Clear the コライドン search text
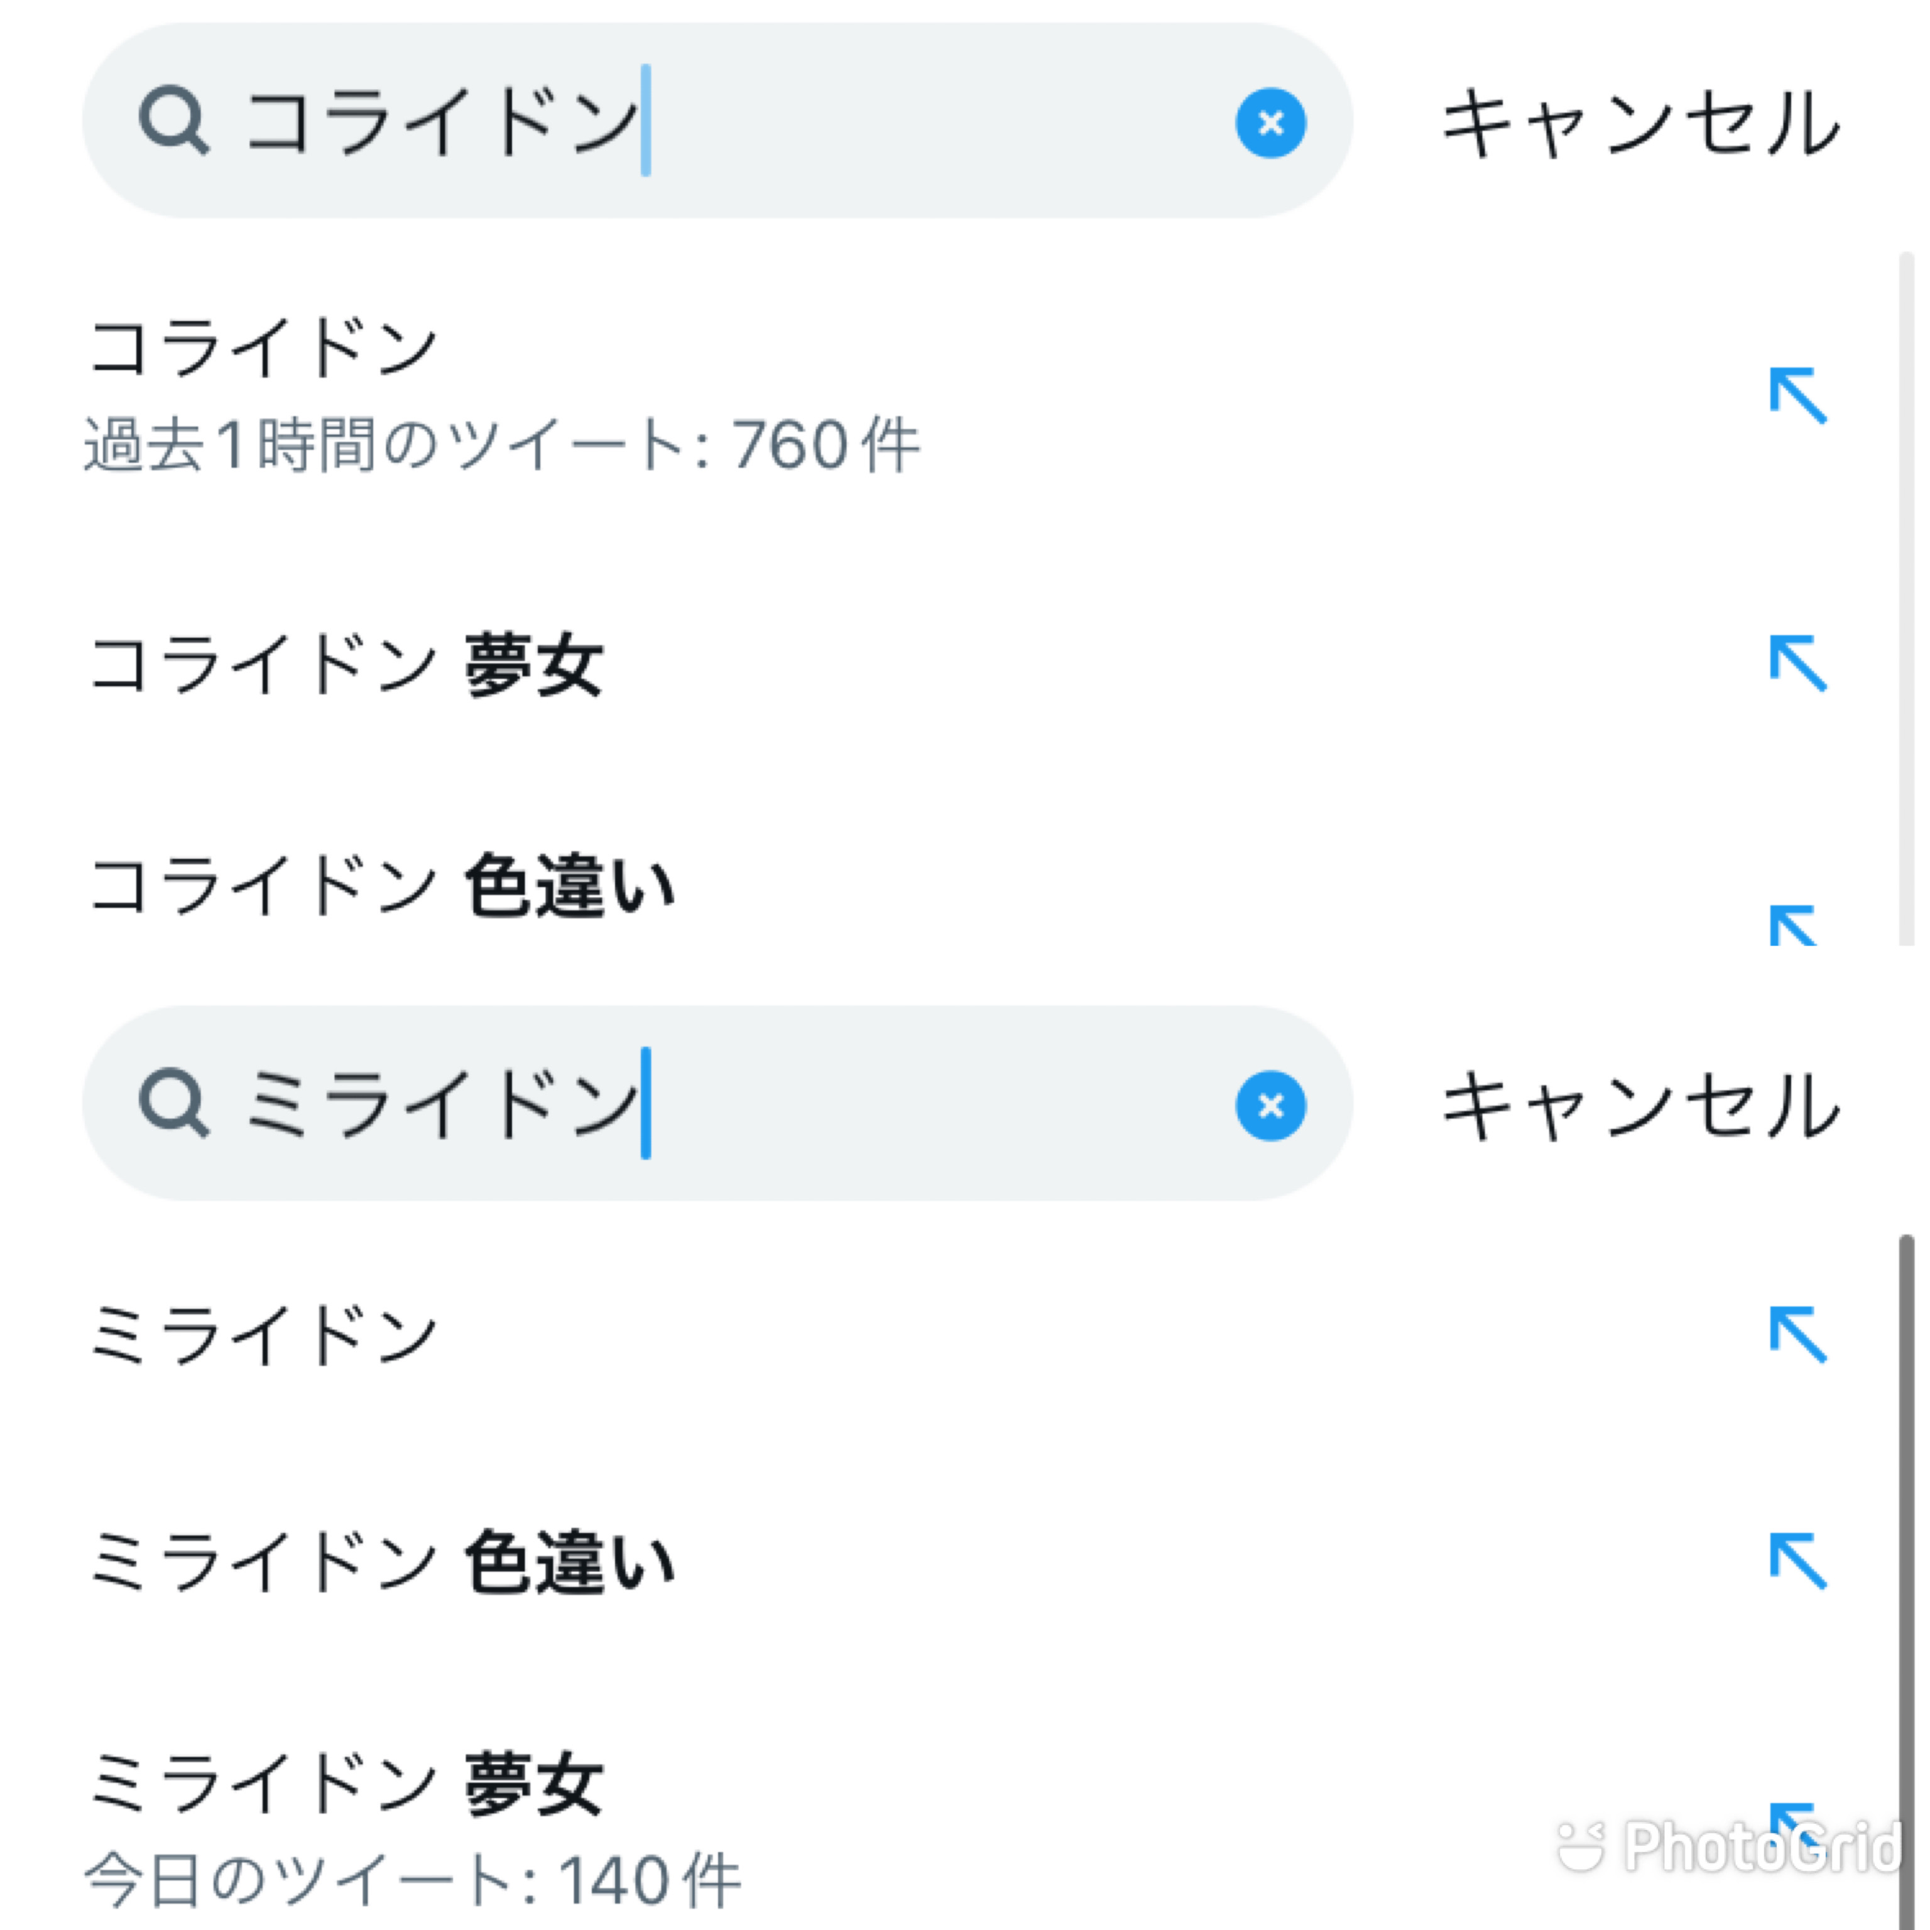 coord(1270,123)
